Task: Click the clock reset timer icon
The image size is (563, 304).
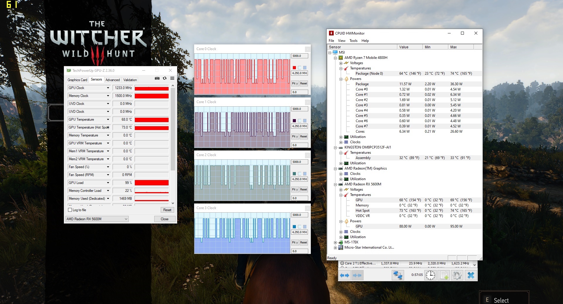Action: pyautogui.click(x=430, y=275)
